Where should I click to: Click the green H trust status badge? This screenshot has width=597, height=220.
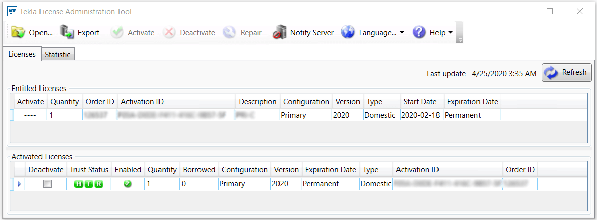(79, 184)
